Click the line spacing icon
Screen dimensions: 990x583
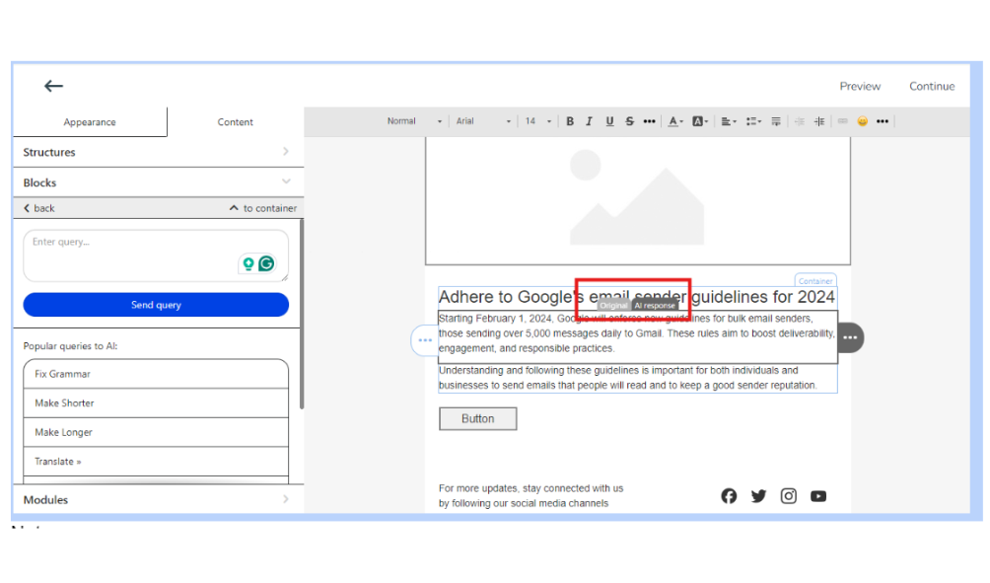776,121
